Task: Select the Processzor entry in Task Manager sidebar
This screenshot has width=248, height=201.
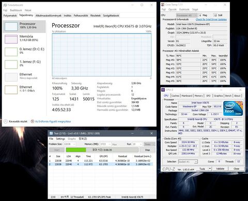Action: click(x=24, y=26)
